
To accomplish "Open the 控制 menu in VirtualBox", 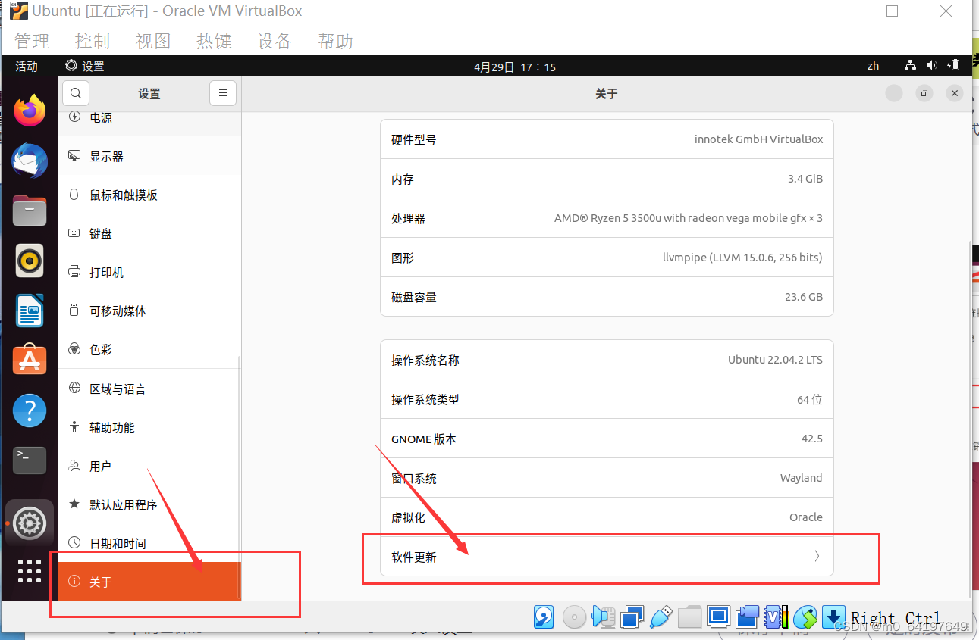I will point(93,41).
